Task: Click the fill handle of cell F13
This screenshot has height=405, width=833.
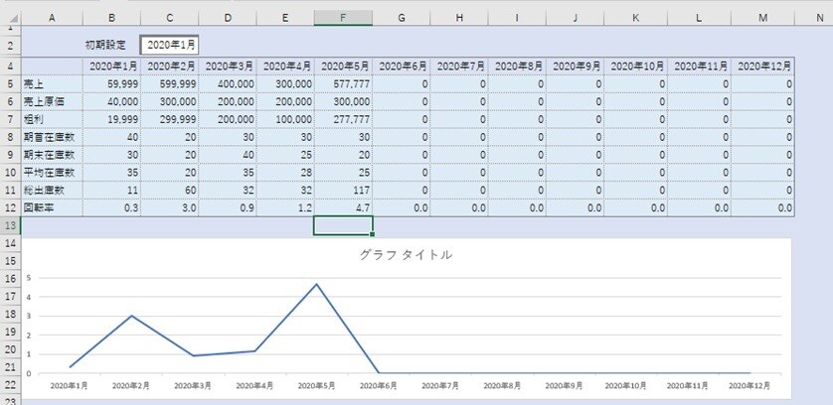Action: point(372,234)
